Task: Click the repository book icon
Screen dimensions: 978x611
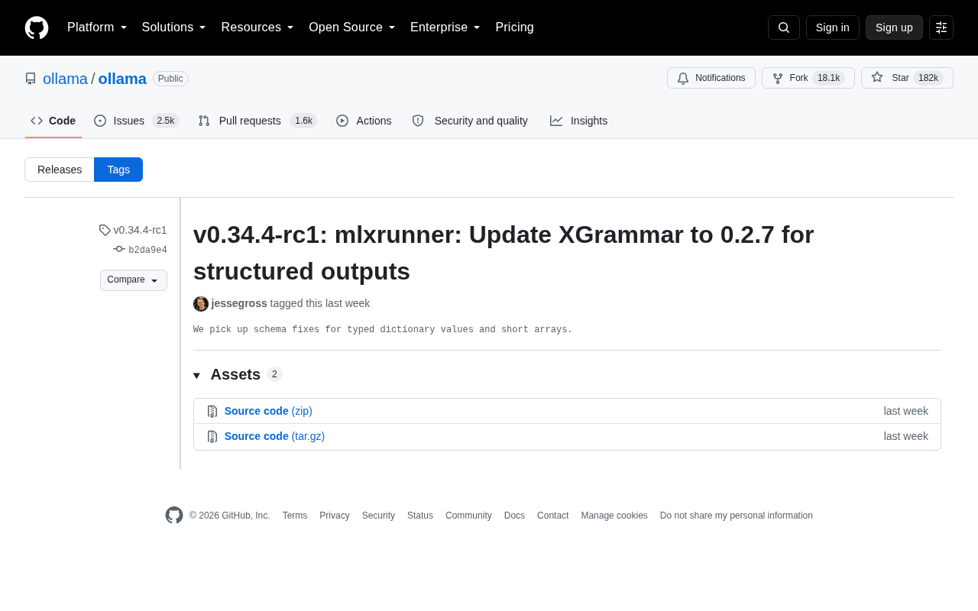Action: click(31, 79)
